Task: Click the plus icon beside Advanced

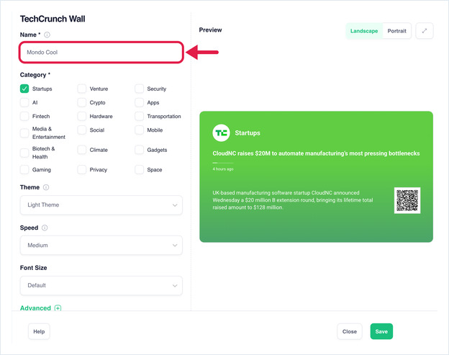Action: point(58,308)
